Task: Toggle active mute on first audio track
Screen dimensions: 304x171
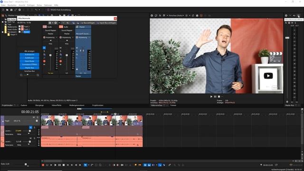Action: pyautogui.click(x=30, y=127)
